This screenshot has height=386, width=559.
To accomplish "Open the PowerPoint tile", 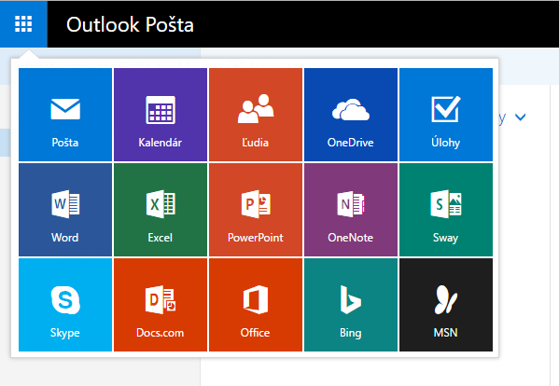I will 256,210.
